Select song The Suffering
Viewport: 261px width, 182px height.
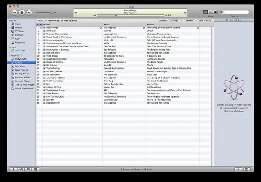[x=53, y=68]
